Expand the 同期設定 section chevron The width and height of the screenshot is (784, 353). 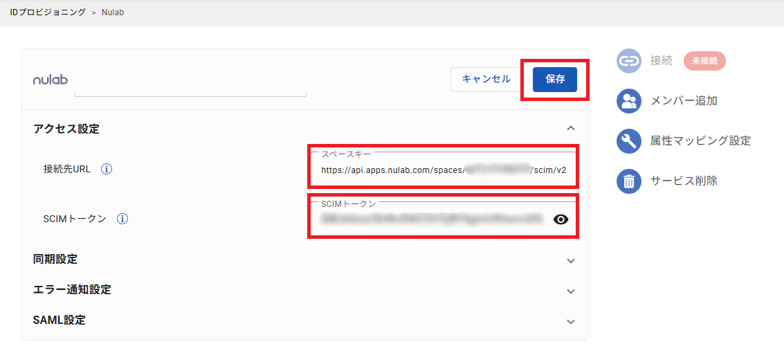click(x=571, y=260)
